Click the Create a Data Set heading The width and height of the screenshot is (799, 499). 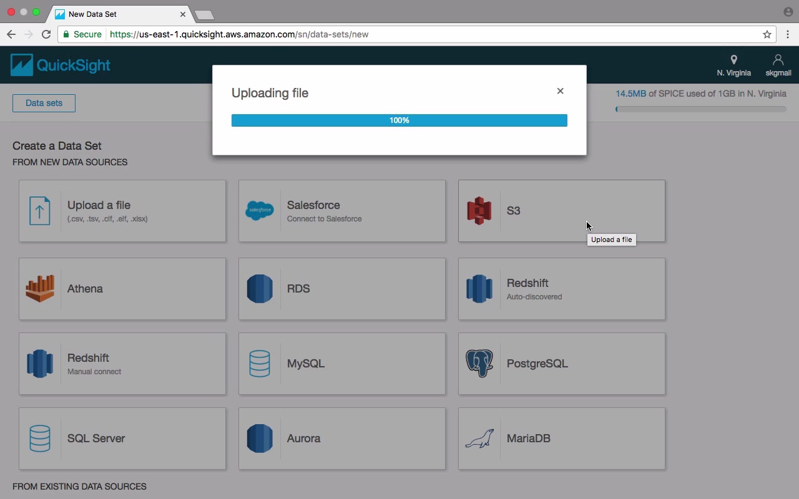(57, 146)
